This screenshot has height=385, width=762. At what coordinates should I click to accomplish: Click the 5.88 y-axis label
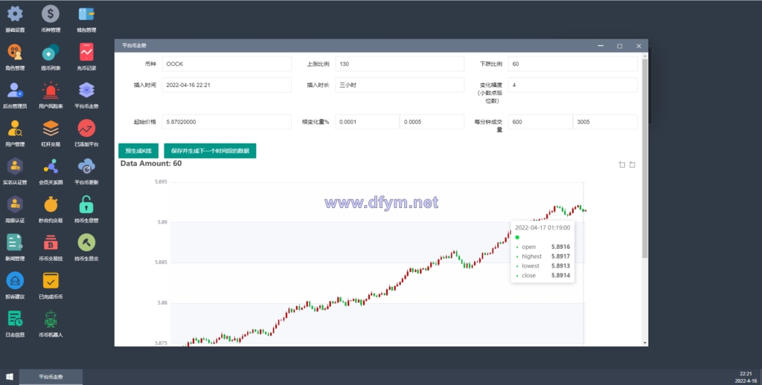(162, 303)
